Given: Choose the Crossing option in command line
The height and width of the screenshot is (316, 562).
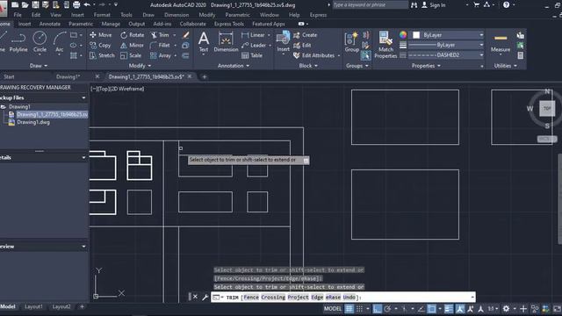Looking at the screenshot, I should pos(273,297).
